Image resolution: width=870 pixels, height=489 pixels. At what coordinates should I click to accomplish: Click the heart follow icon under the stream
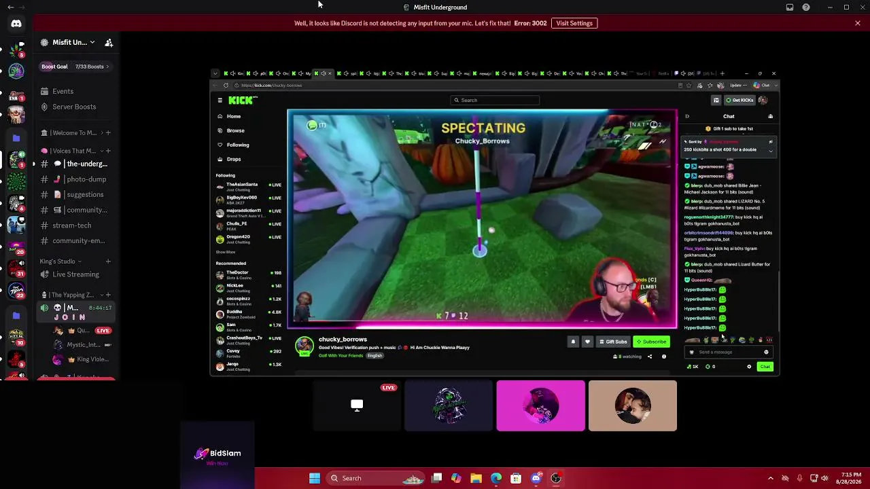(587, 342)
